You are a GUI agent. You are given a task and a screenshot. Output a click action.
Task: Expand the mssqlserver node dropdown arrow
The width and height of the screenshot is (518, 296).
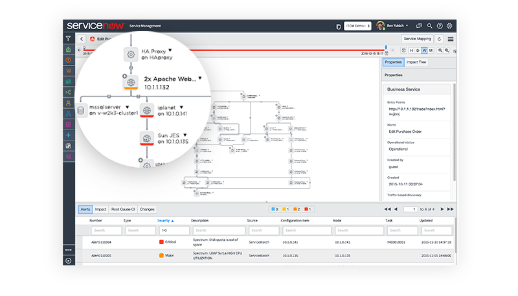pyautogui.click(x=127, y=107)
